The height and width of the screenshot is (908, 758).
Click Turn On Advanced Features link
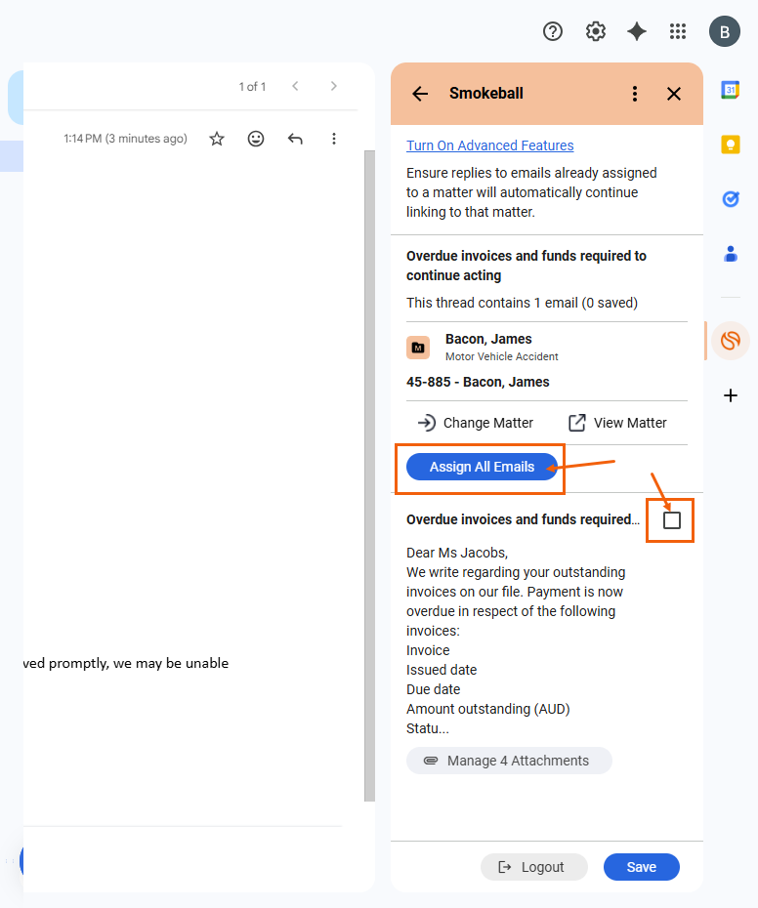coord(490,145)
